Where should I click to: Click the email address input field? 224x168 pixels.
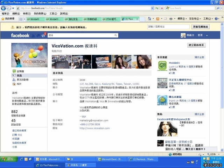168,27
